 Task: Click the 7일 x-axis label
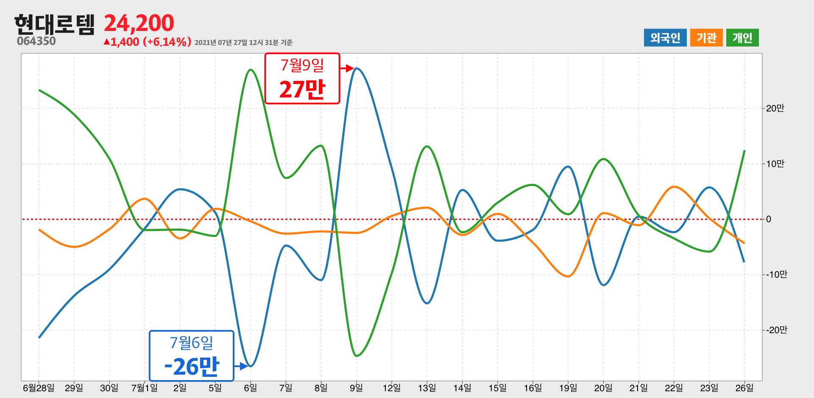click(x=286, y=388)
